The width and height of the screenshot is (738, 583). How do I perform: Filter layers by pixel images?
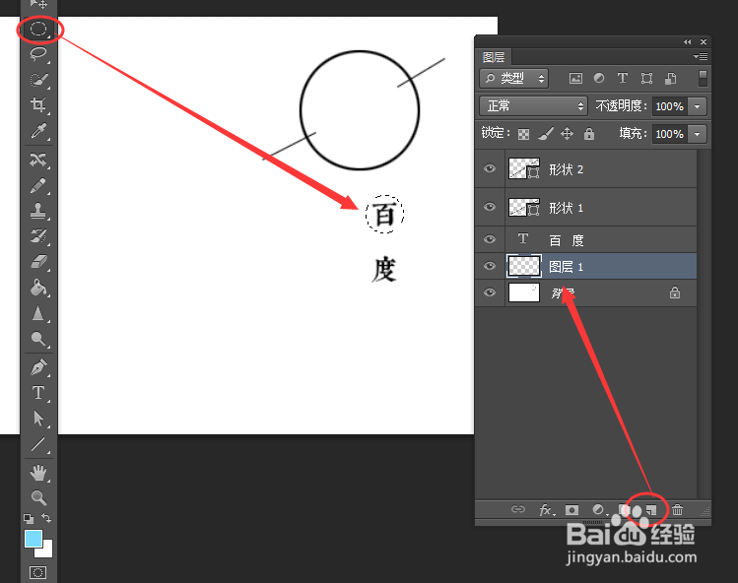coord(575,78)
